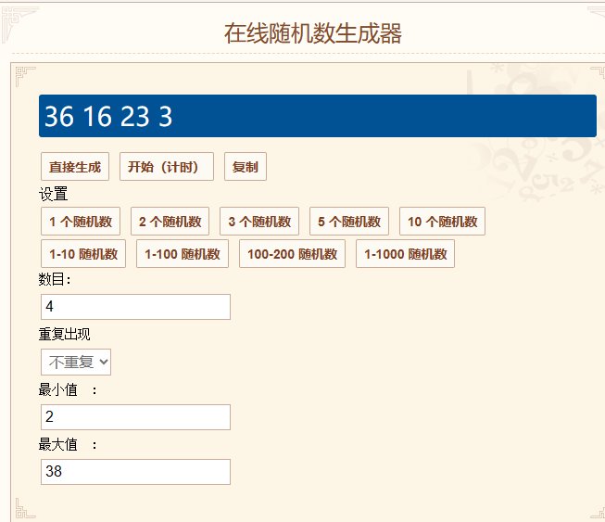605x522 pixels.
Task: Click the blue result bar showing 36 16 23 3
Action: (x=318, y=116)
